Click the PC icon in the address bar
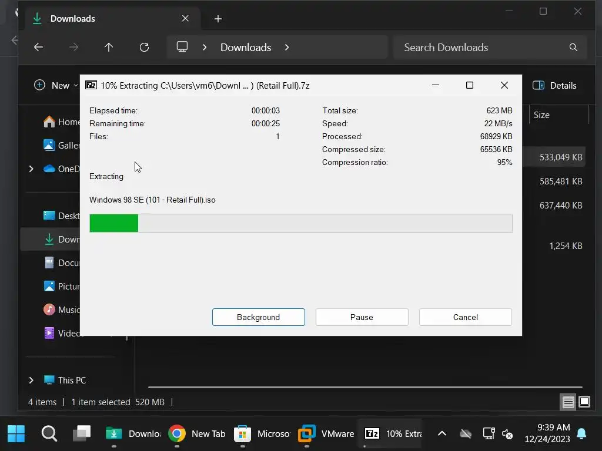 [182, 47]
